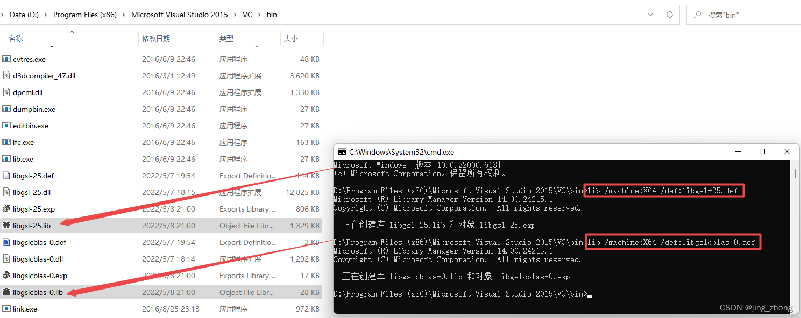This screenshot has width=801, height=318.
Task: Refresh the bin folder view
Action: point(669,15)
